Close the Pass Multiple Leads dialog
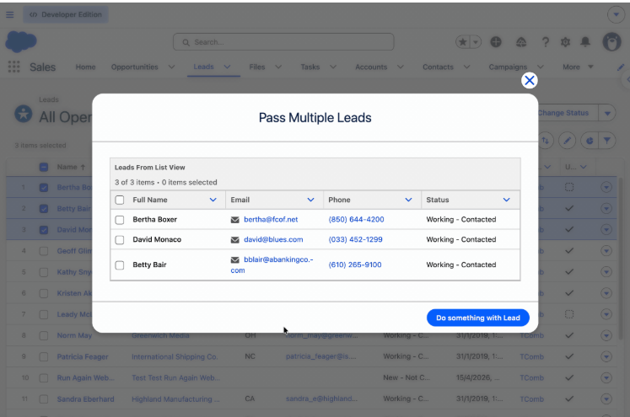 point(529,80)
